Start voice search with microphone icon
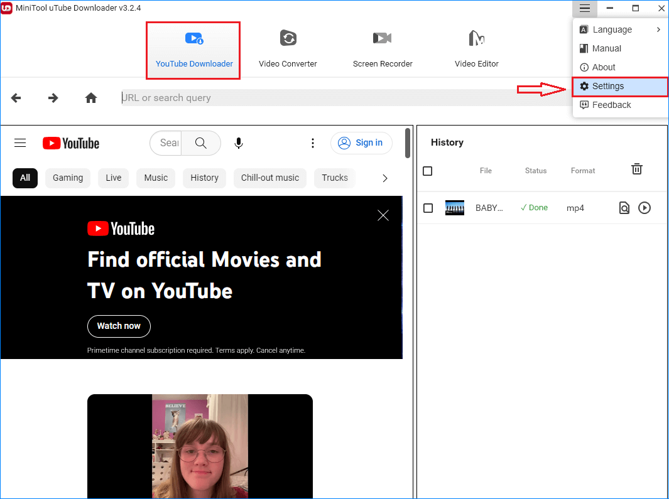The height and width of the screenshot is (499, 669). [x=239, y=143]
